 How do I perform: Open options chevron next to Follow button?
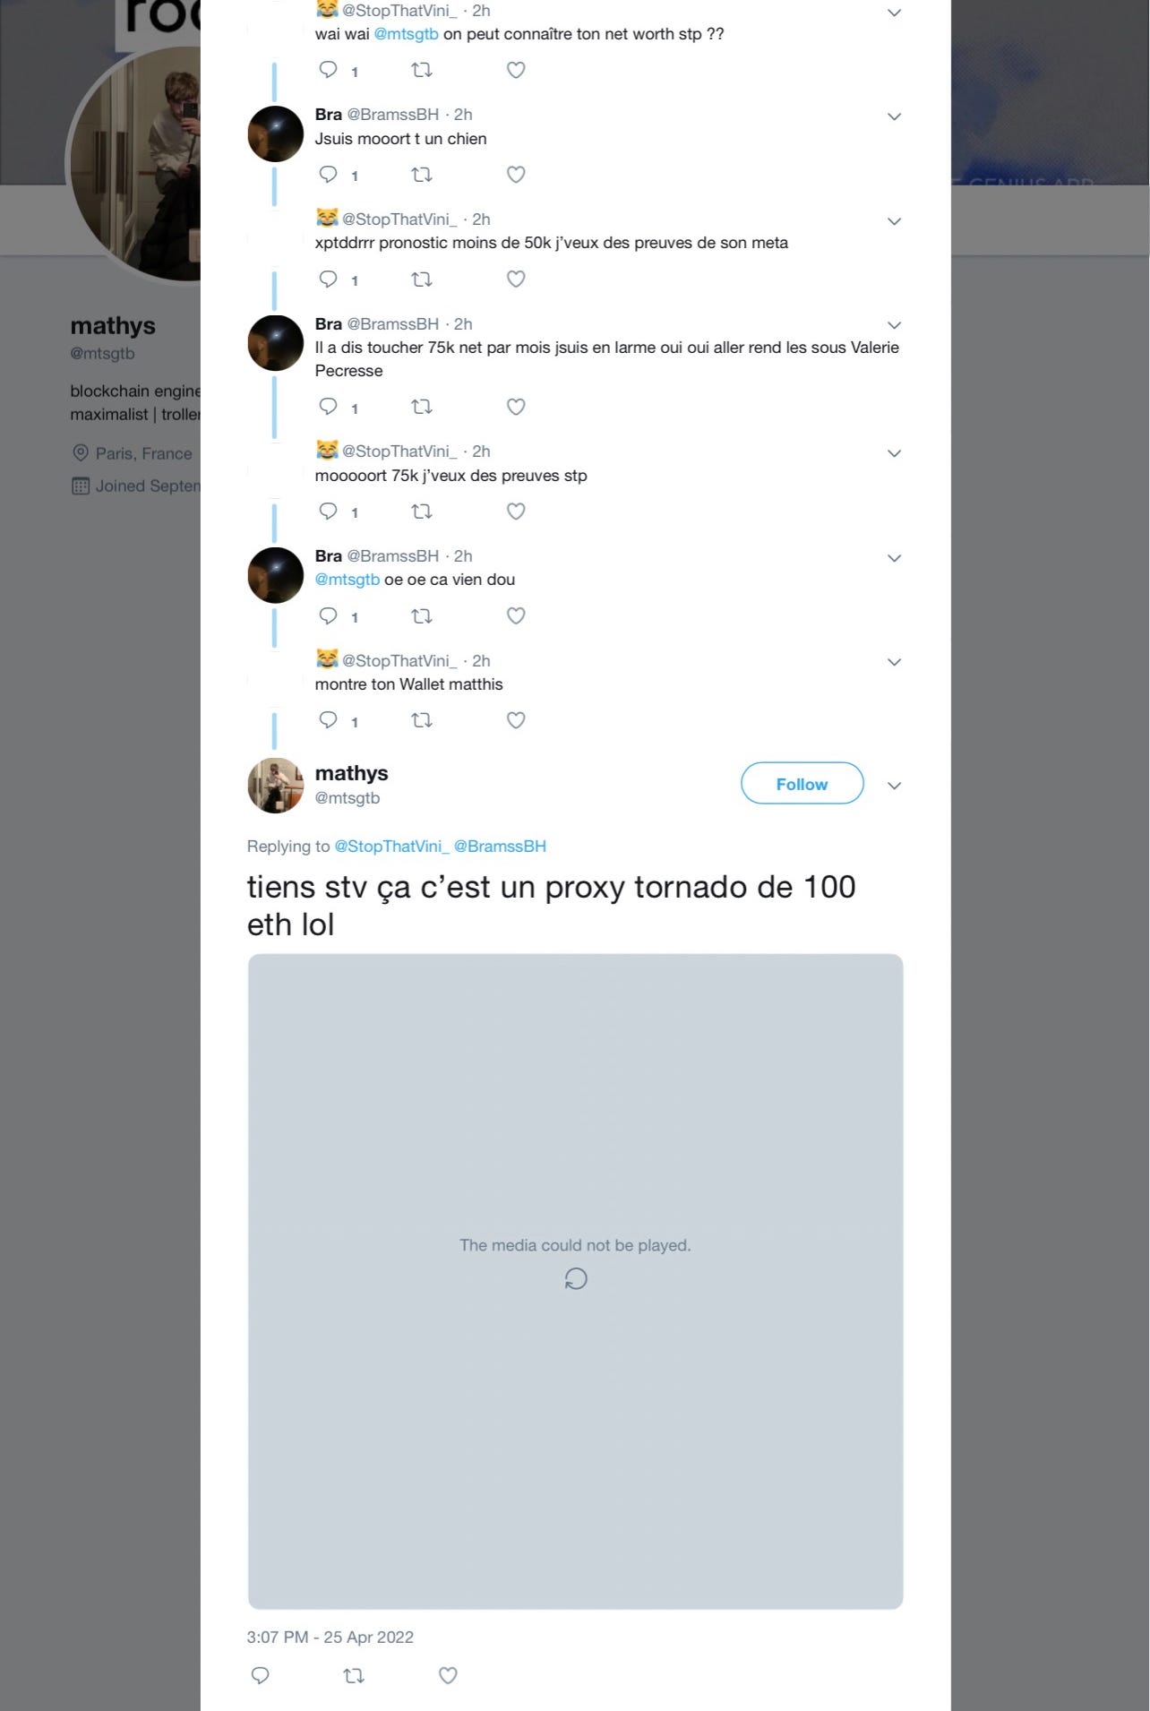pyautogui.click(x=894, y=786)
